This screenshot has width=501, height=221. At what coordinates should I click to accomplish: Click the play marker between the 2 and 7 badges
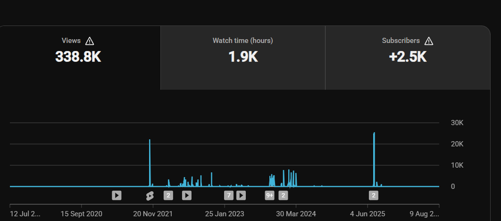pyautogui.click(x=187, y=195)
